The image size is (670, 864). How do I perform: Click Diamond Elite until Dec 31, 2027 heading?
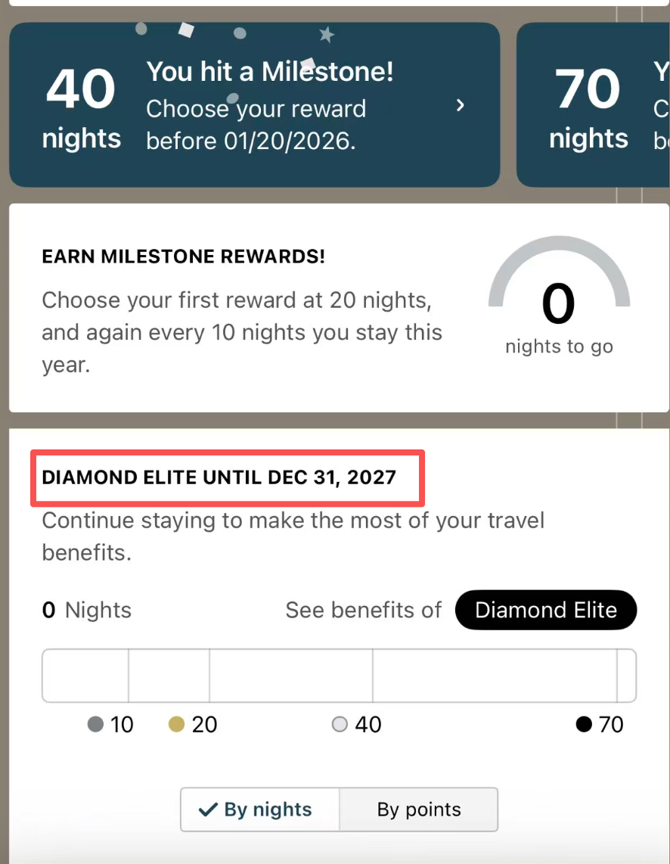click(219, 477)
